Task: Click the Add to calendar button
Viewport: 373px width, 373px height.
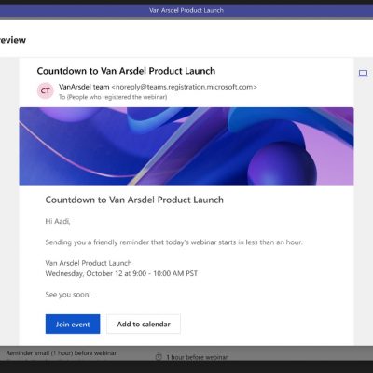Action: tap(144, 324)
